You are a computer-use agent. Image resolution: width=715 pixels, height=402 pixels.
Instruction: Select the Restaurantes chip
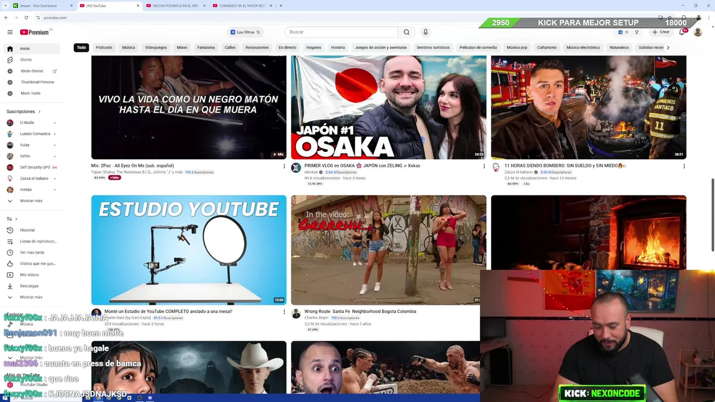[x=257, y=47]
